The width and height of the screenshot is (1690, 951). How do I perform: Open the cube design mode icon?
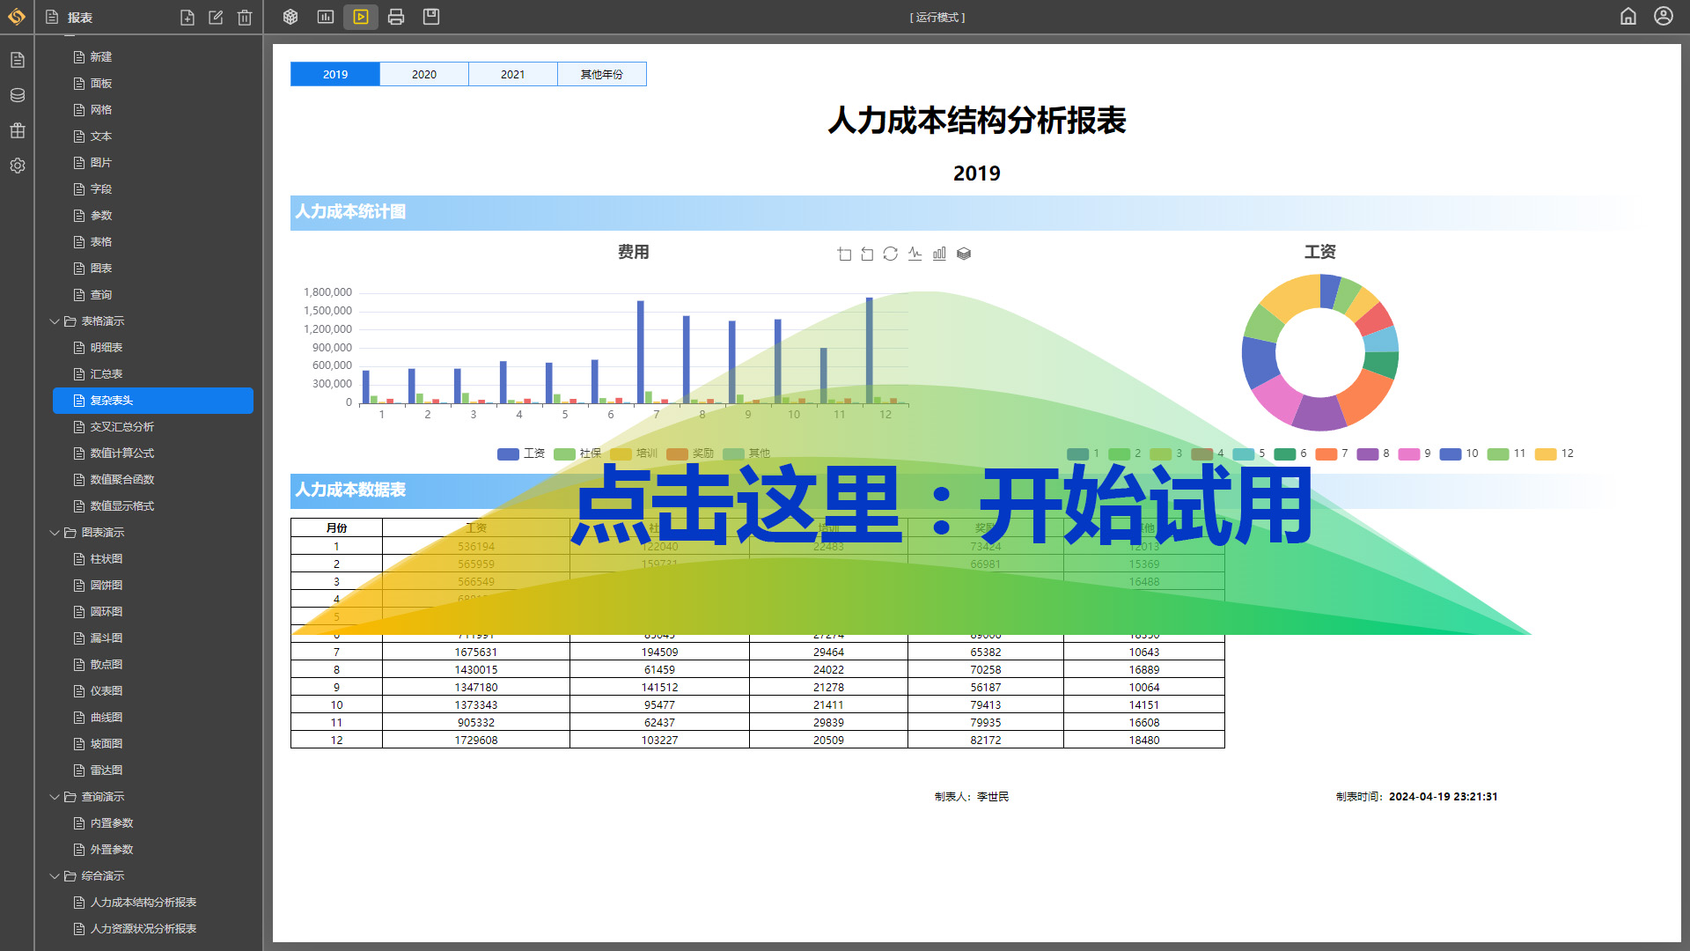290,17
